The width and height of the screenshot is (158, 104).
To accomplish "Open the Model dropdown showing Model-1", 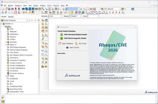I will point(76,16).
